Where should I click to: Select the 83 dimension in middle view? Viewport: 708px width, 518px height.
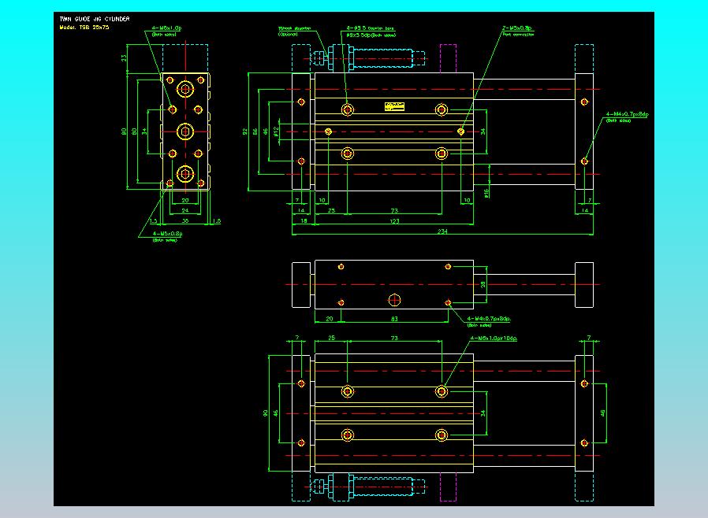pos(394,319)
